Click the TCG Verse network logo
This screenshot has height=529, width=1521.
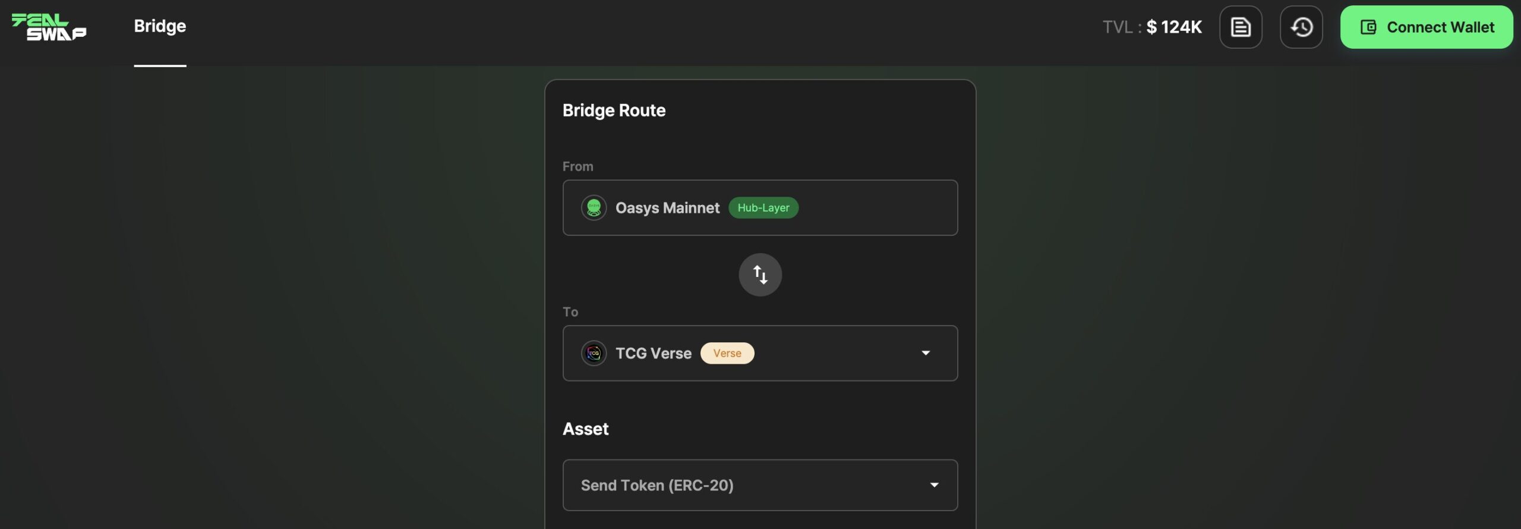click(x=594, y=354)
